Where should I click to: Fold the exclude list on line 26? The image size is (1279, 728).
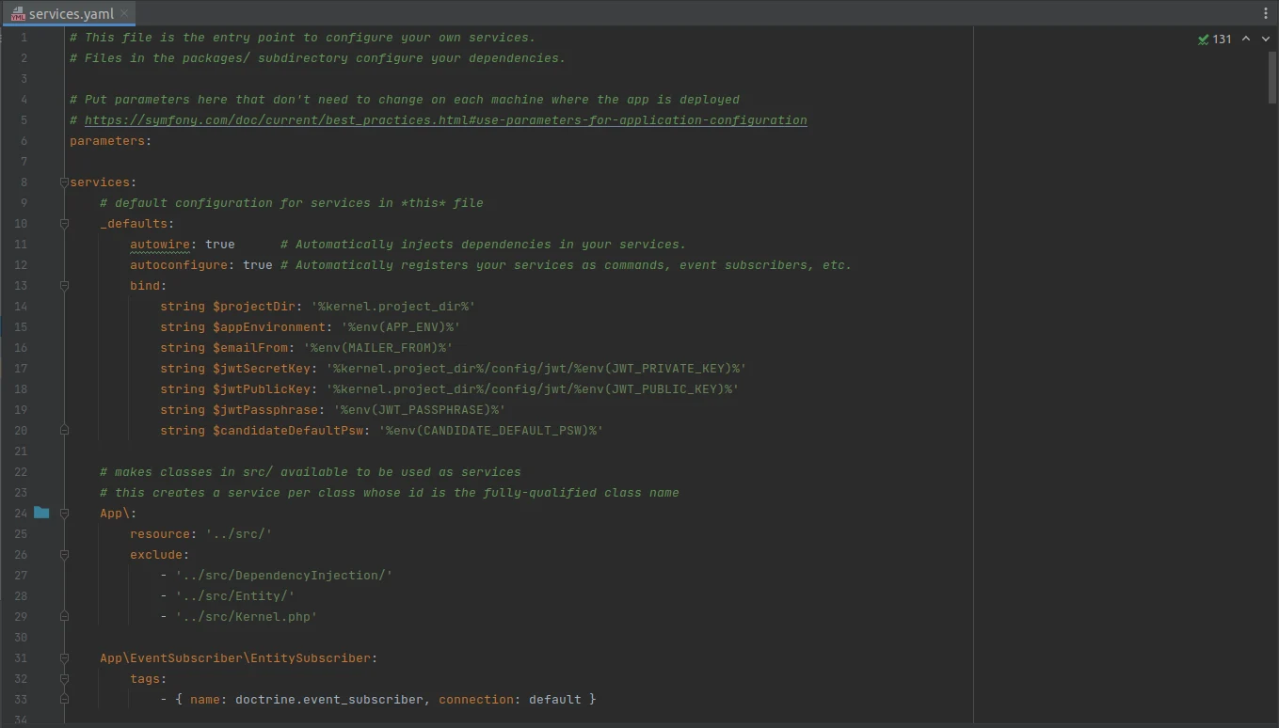click(64, 555)
